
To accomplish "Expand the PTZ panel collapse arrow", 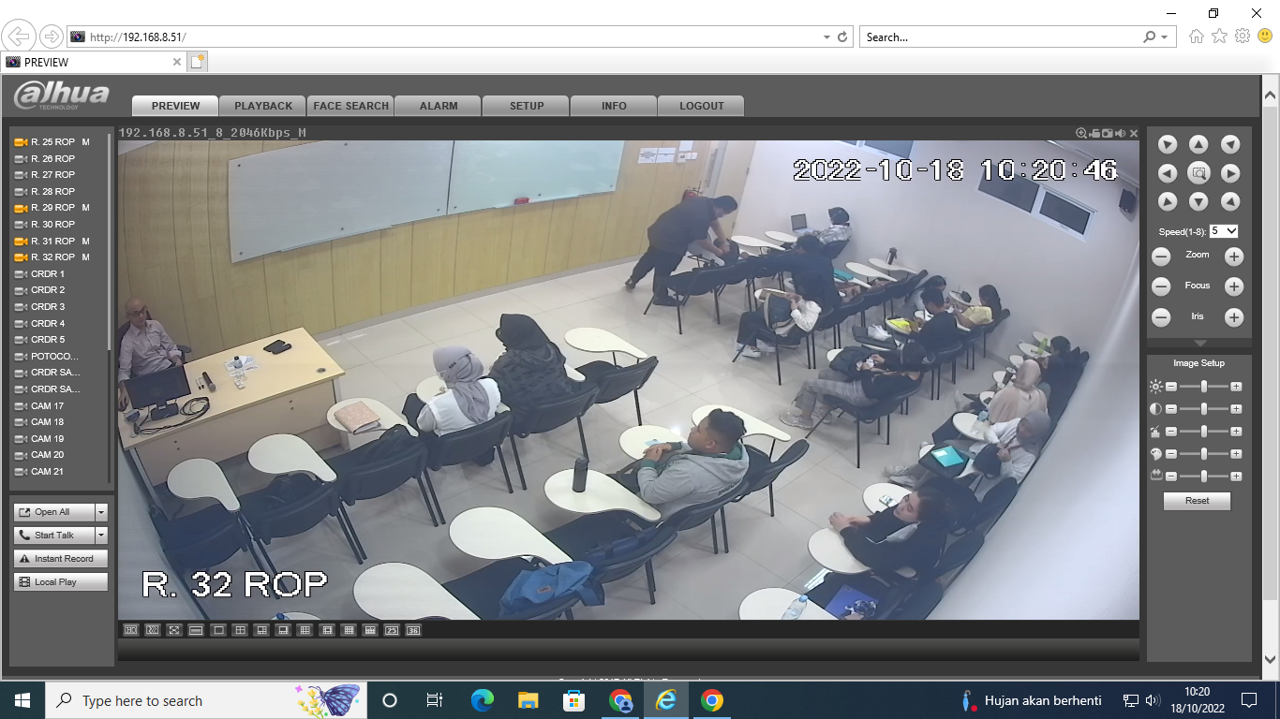I will [1199, 345].
